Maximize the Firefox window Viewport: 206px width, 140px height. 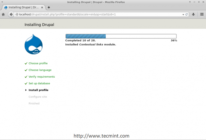(x=199, y=2)
